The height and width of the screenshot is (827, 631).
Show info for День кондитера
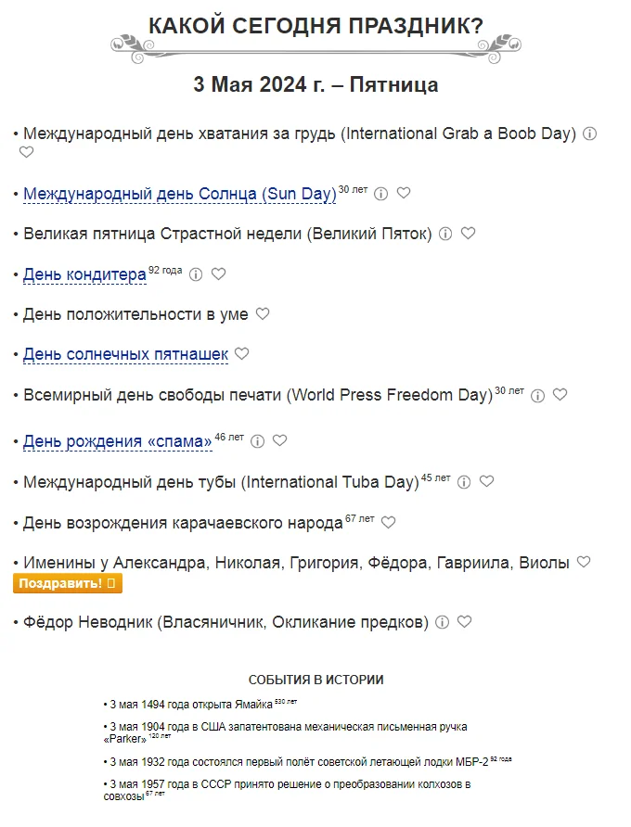[x=196, y=274]
